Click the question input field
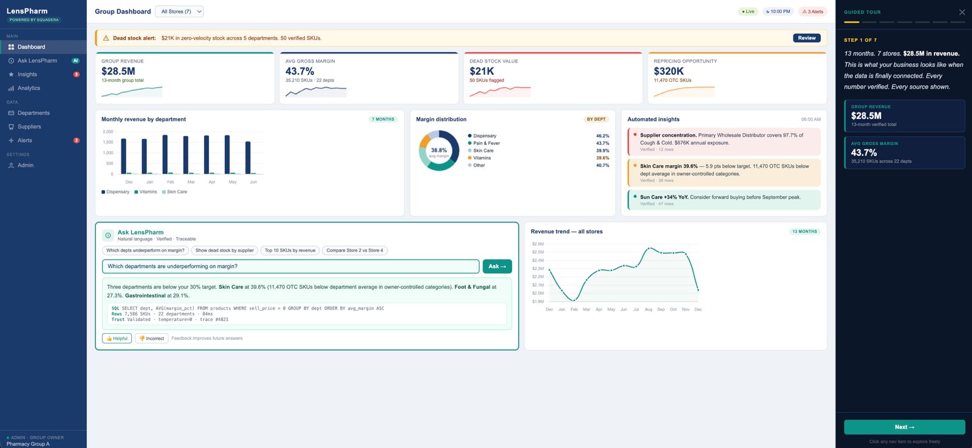Viewport: 972px width, 448px height. click(x=290, y=266)
